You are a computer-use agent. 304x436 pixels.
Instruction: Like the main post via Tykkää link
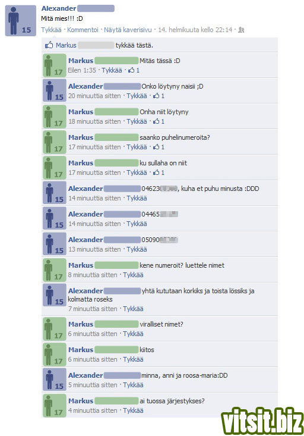coord(51,30)
